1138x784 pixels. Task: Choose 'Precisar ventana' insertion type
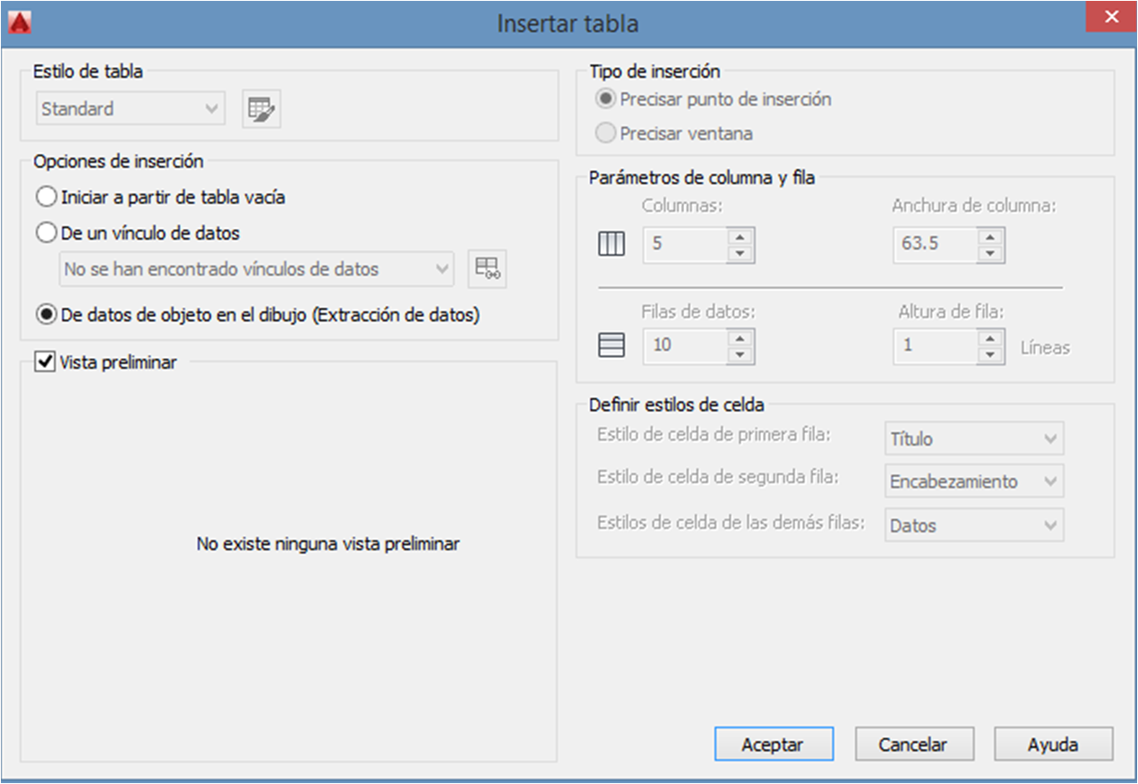click(x=606, y=134)
